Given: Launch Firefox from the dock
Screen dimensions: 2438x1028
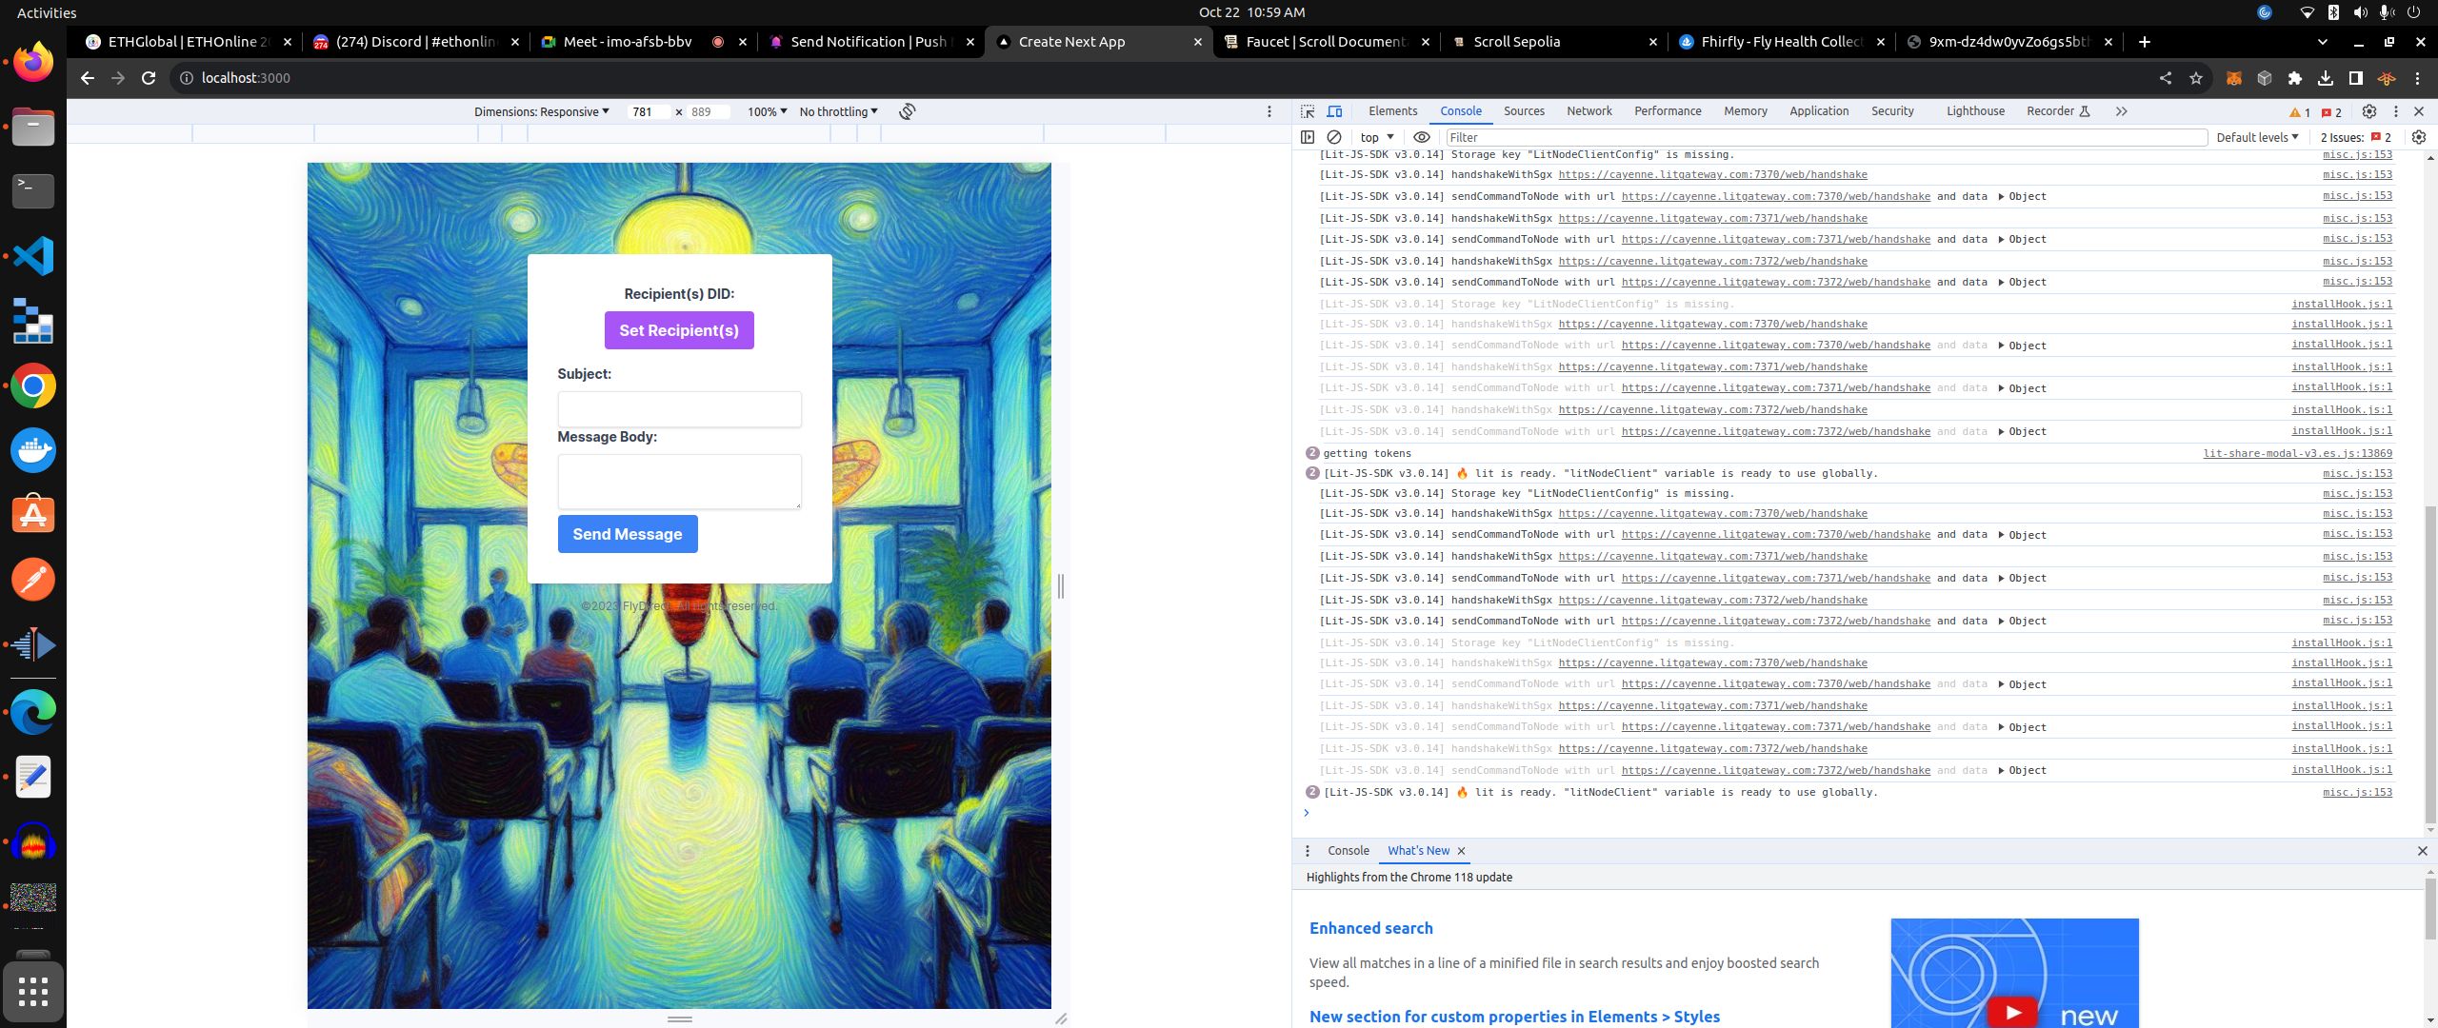Looking at the screenshot, I should click(33, 63).
